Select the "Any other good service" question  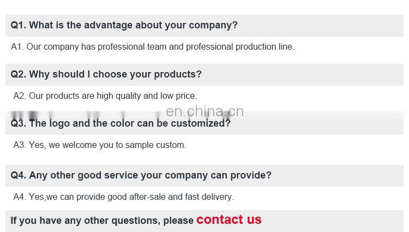click(150, 175)
